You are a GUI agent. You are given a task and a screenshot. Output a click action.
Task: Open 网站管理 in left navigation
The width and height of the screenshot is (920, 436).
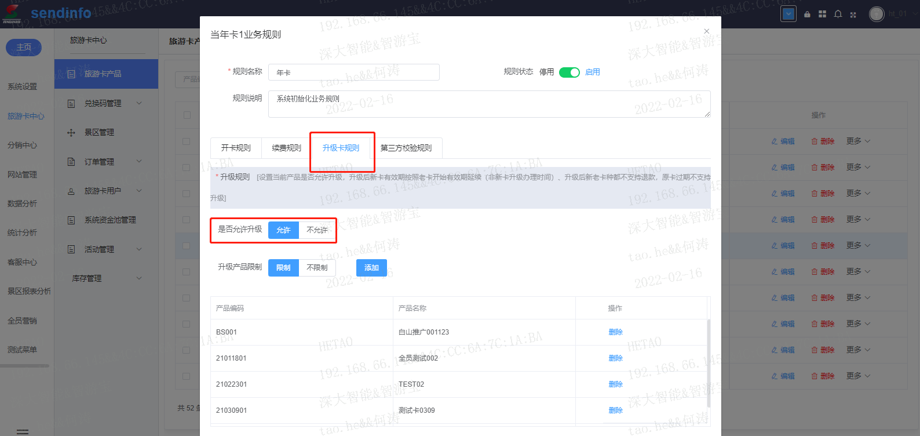[22, 175]
